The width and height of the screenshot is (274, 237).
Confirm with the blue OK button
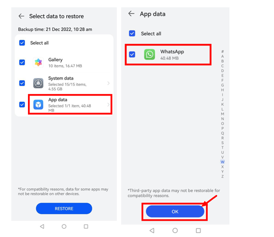tap(175, 212)
